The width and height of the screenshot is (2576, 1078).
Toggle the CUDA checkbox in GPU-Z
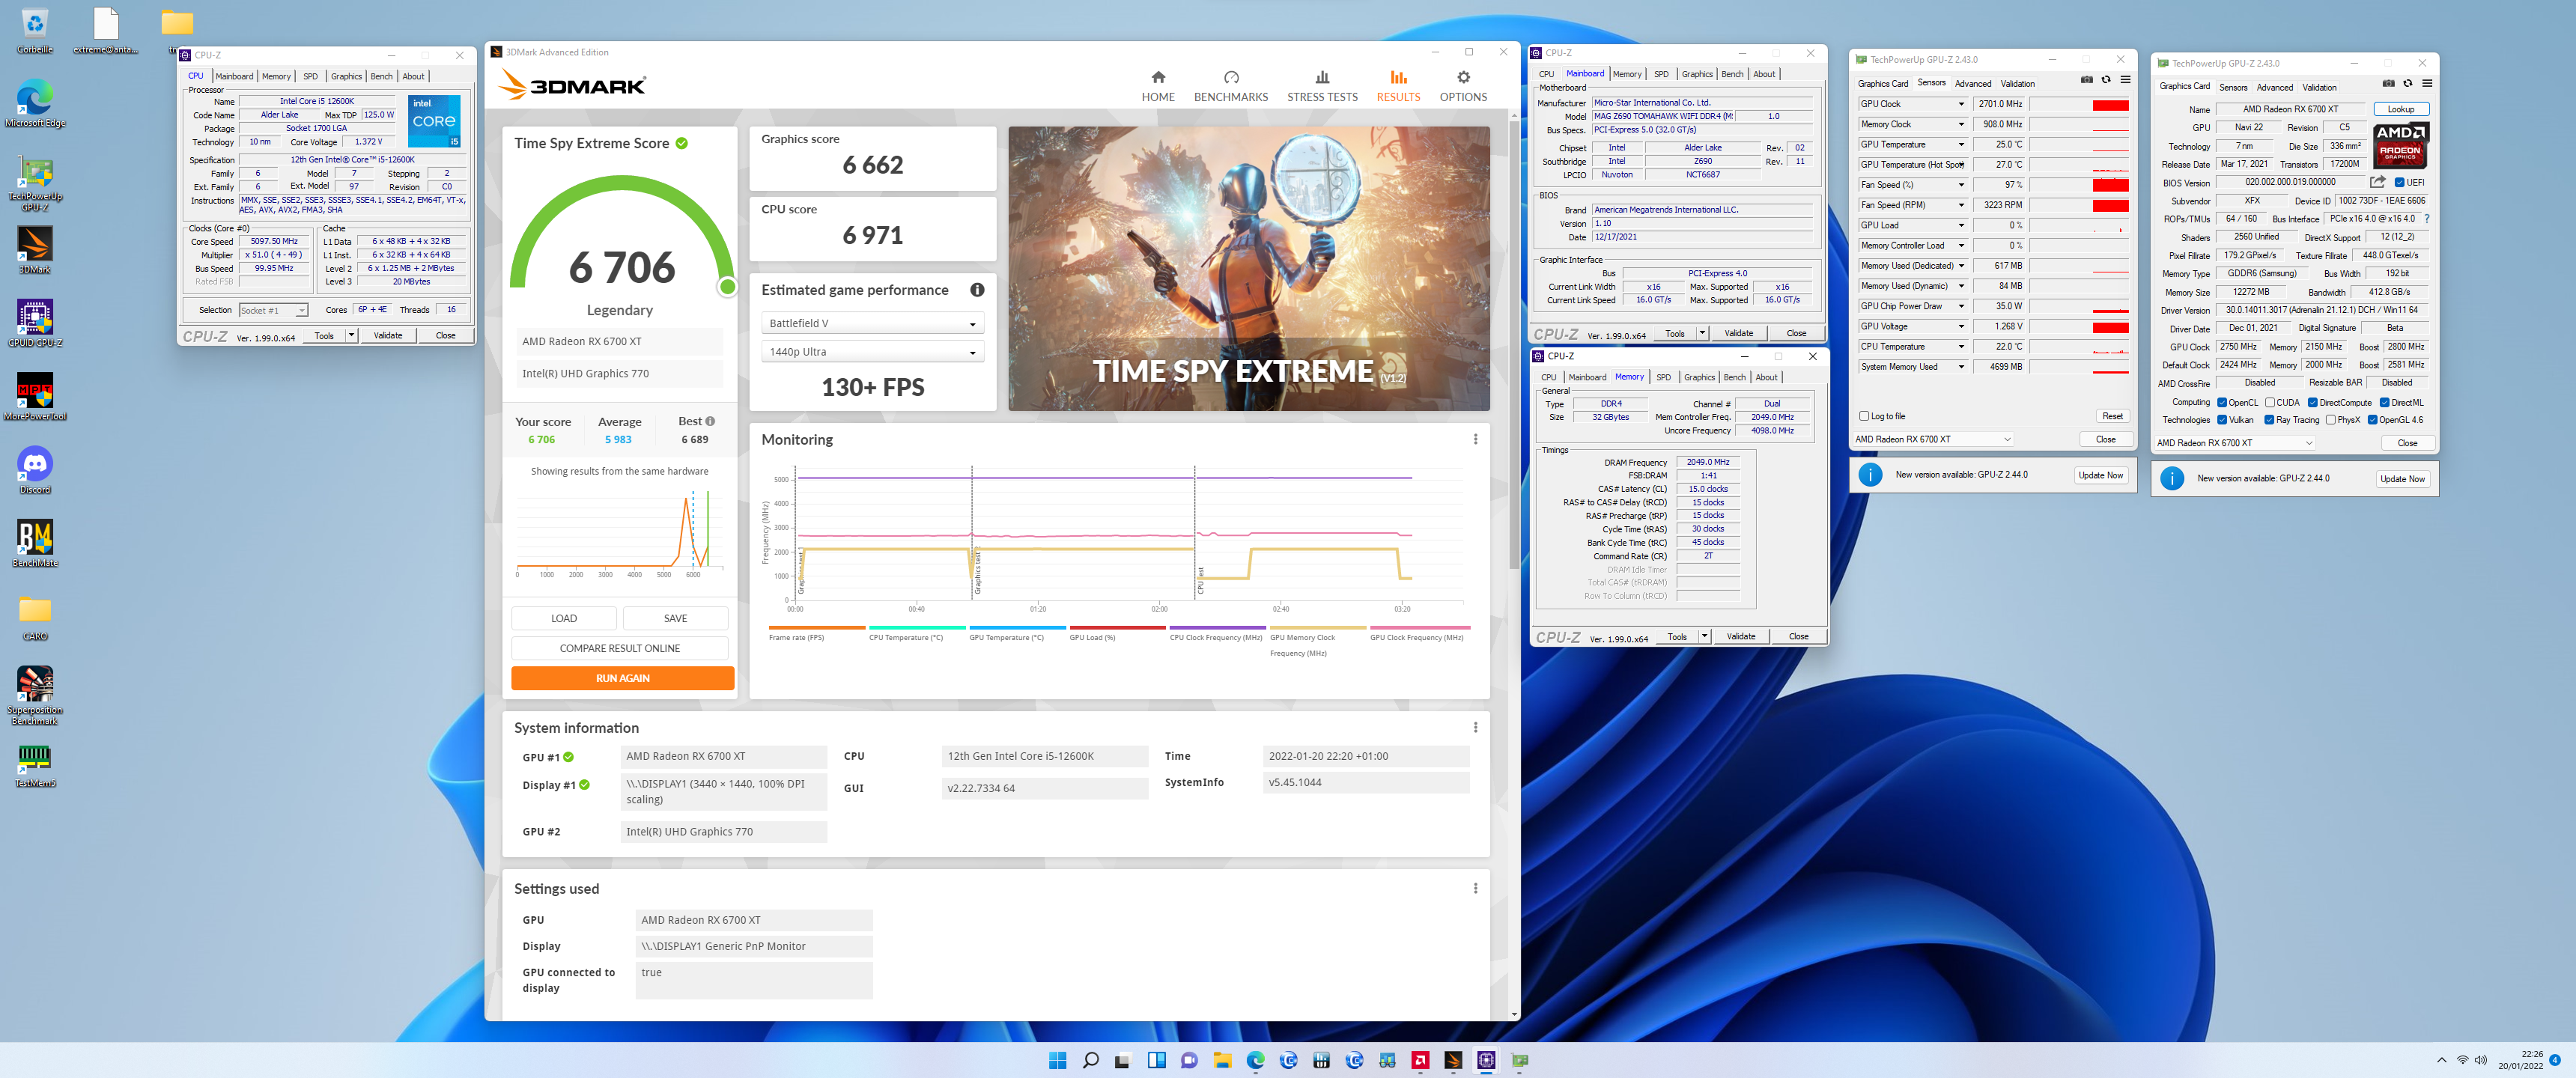(x=2270, y=403)
